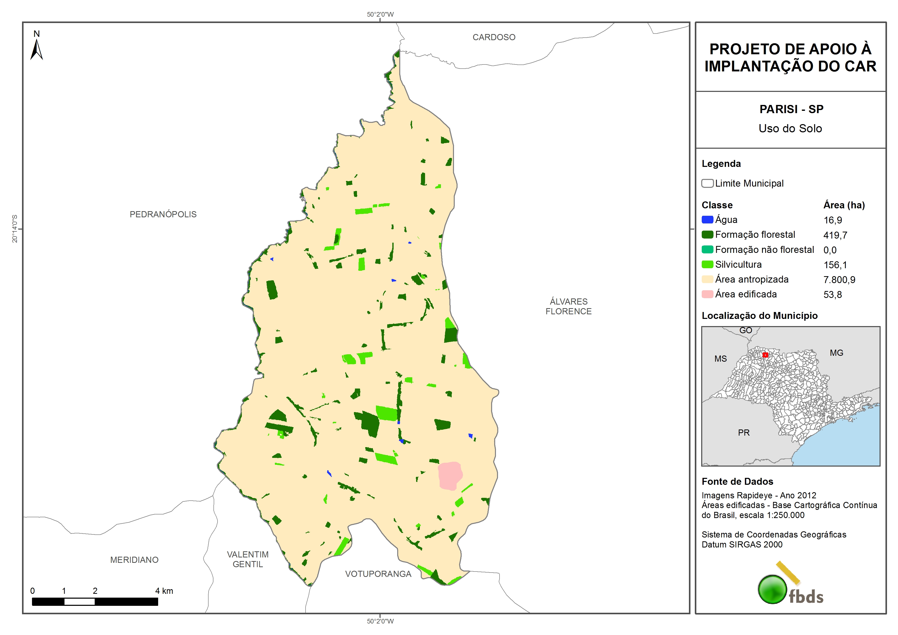Screen dimensions: 898x635
Task: Click the Silvicultura bright green swatch
Action: [707, 264]
